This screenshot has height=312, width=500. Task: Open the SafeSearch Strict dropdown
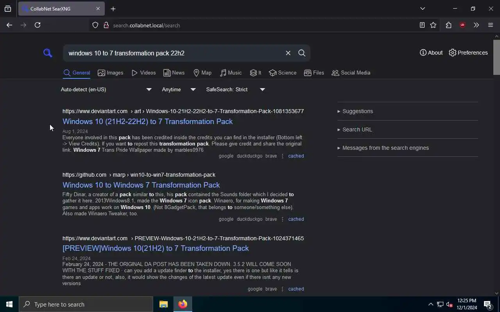236,90
